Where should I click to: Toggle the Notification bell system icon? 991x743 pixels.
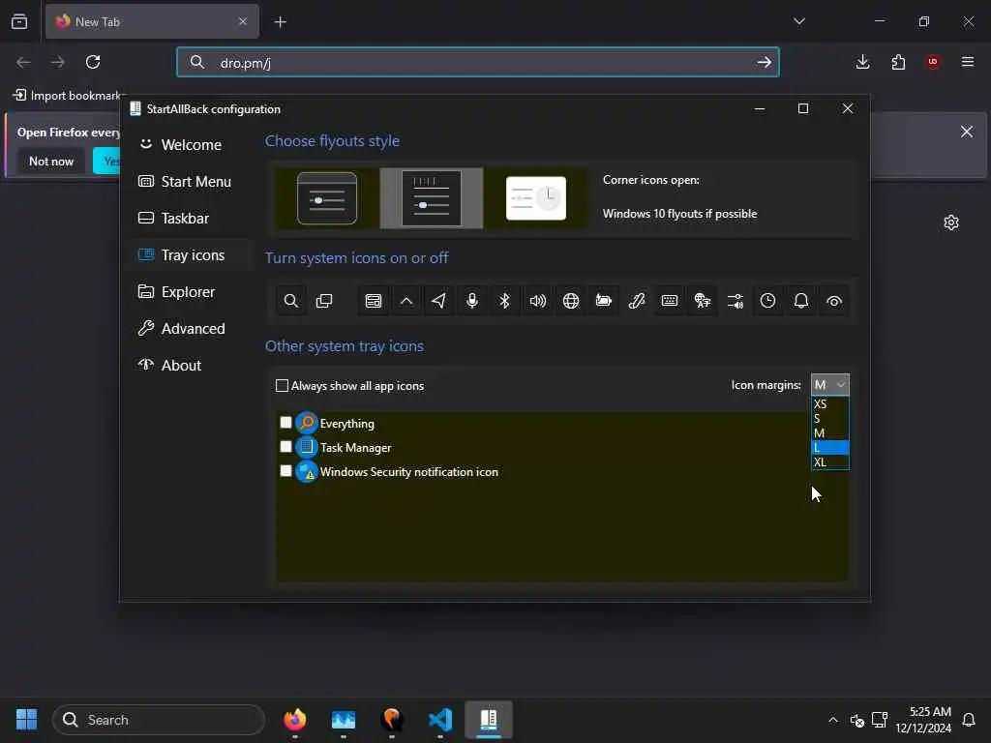pyautogui.click(x=800, y=301)
